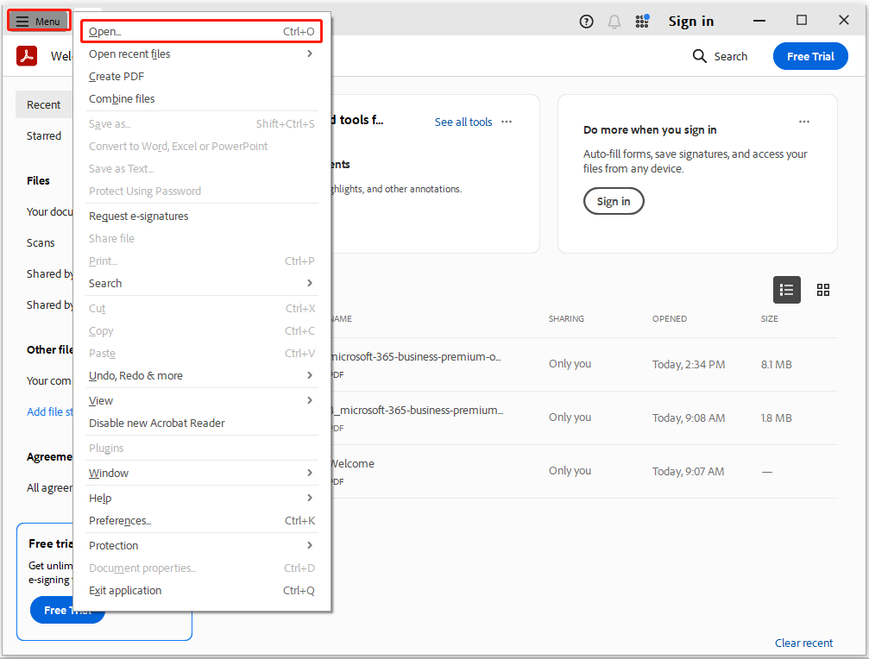Switch to list view icon
The height and width of the screenshot is (659, 869).
point(786,290)
